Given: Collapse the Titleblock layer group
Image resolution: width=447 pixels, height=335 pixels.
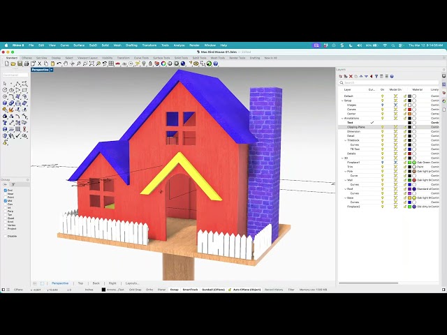Looking at the screenshot, I should (346, 140).
